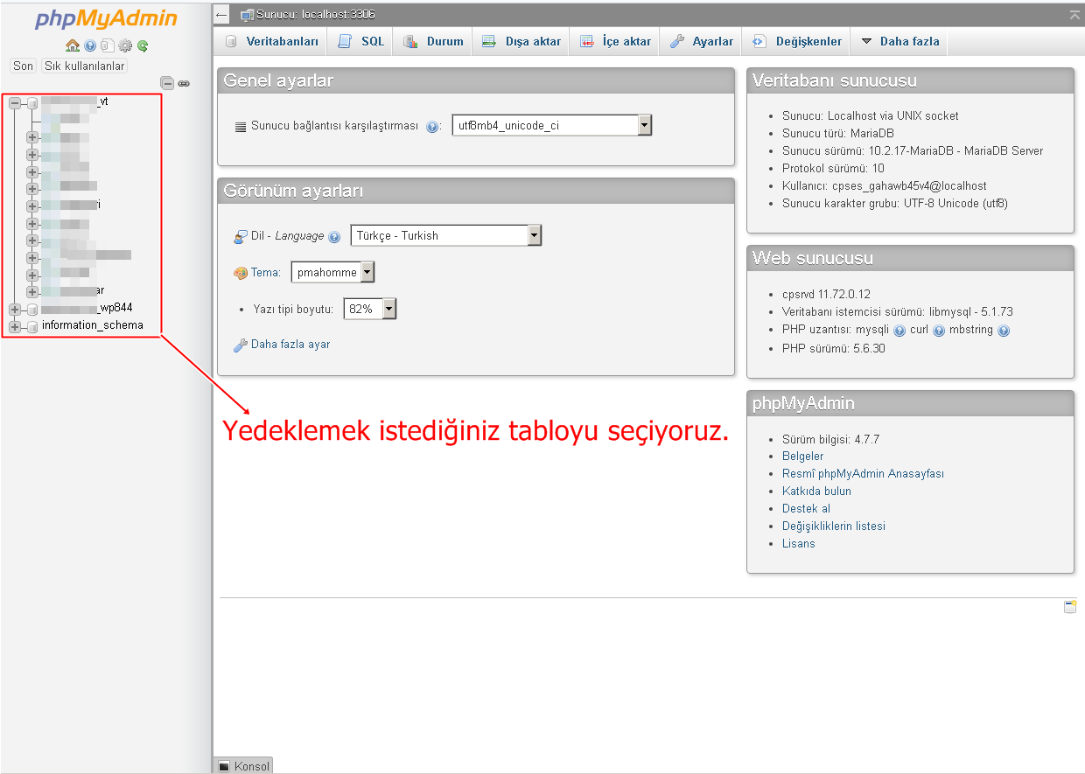This screenshot has width=1085, height=774.
Task: Click help icon next to Sunucu bağlantısı karşılaştırması
Action: [x=432, y=126]
